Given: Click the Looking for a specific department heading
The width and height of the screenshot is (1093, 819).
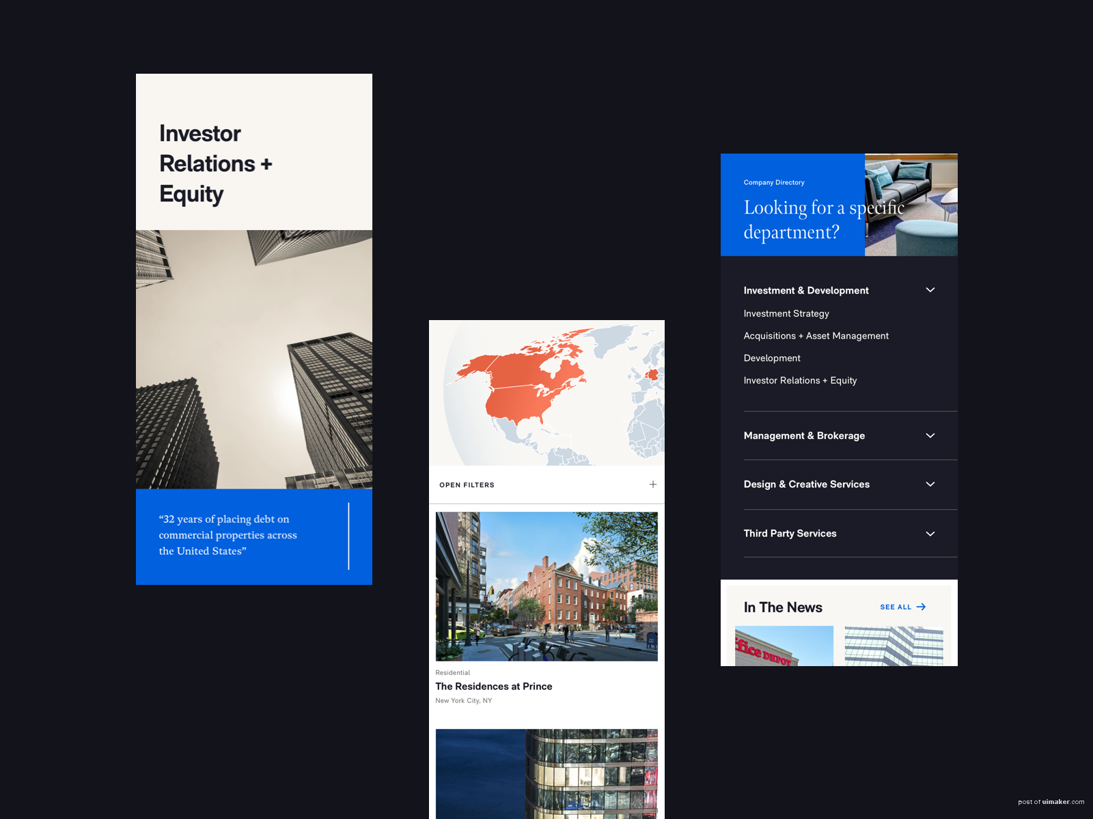Looking at the screenshot, I should pyautogui.click(x=824, y=220).
